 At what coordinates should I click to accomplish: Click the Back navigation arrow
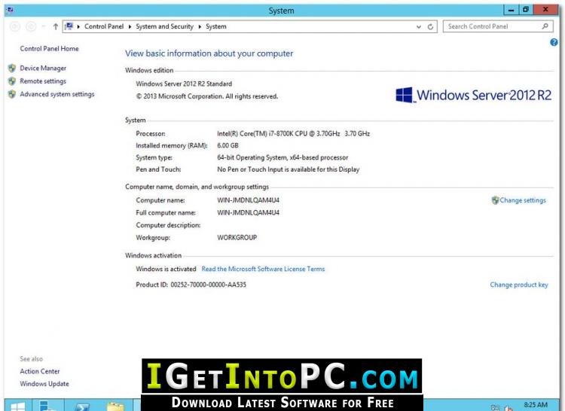pyautogui.click(x=15, y=26)
